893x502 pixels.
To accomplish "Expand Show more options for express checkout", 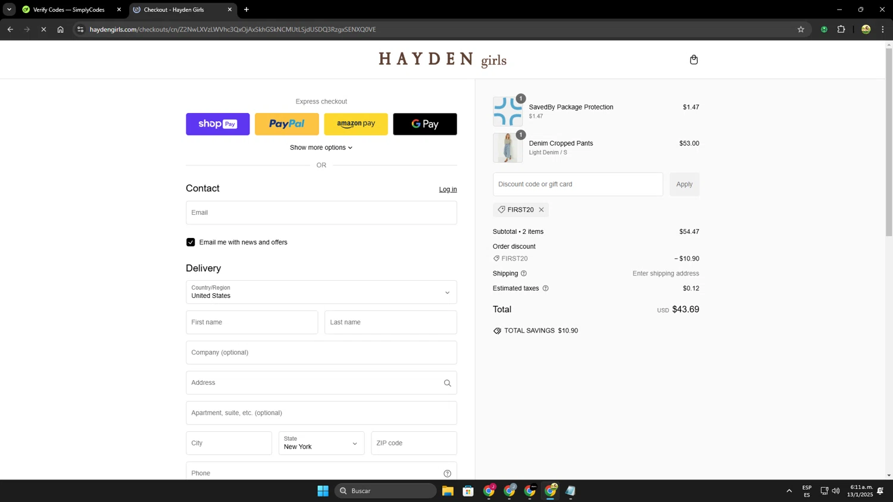I will [x=321, y=148].
